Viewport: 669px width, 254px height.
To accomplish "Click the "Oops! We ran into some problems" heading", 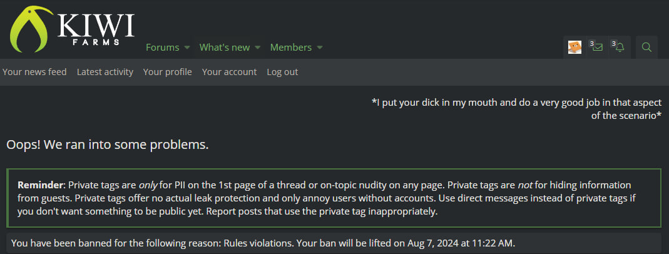I will 107,145.
